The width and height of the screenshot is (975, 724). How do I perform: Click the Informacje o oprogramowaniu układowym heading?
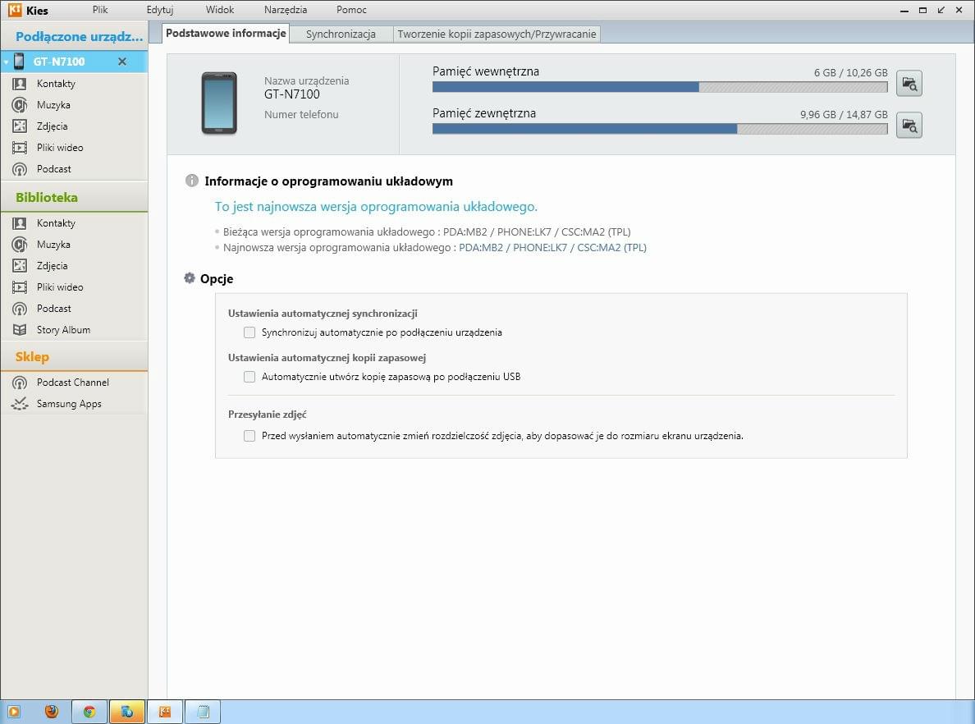tap(328, 181)
